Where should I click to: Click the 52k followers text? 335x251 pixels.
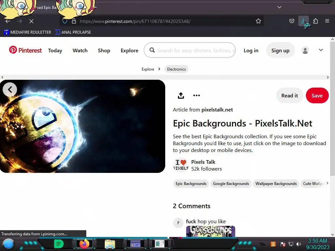[x=206, y=169]
